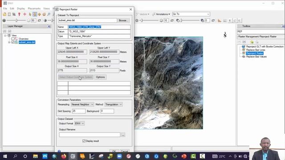Click the transparency slider handle
The width and height of the screenshot is (285, 160).
pyautogui.click(x=181, y=20)
